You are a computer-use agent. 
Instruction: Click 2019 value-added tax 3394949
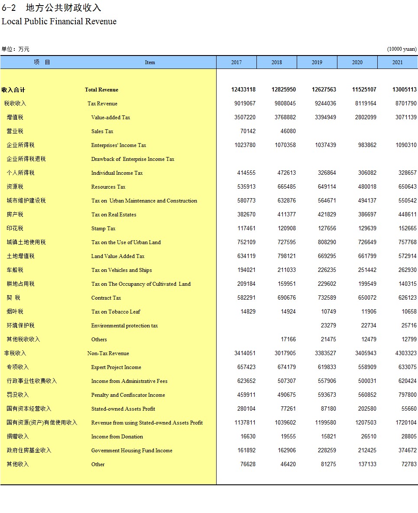point(325,117)
